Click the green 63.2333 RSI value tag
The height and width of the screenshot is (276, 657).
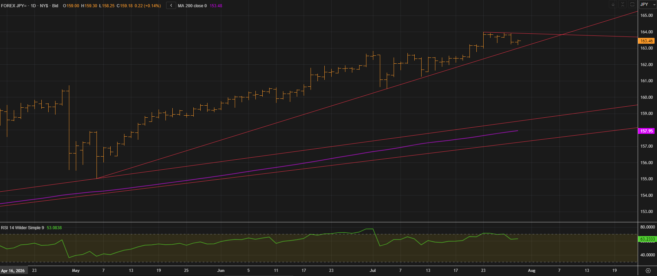(x=647, y=239)
